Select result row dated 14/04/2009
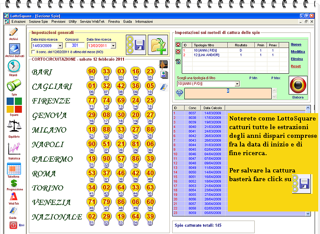Image resolution: width=320 pixels, height=234 pixels. 200,172
